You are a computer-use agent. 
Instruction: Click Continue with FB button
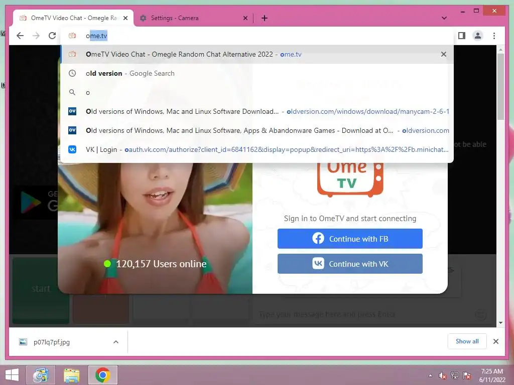pyautogui.click(x=350, y=239)
